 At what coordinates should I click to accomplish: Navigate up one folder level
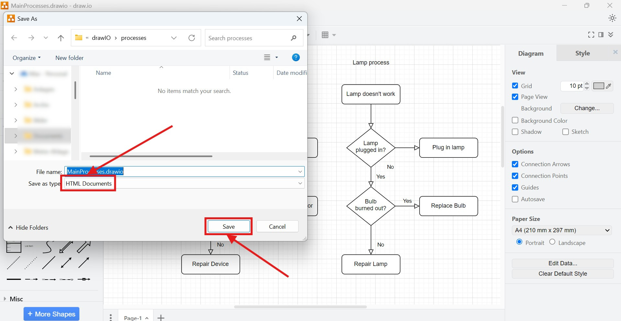(x=61, y=38)
